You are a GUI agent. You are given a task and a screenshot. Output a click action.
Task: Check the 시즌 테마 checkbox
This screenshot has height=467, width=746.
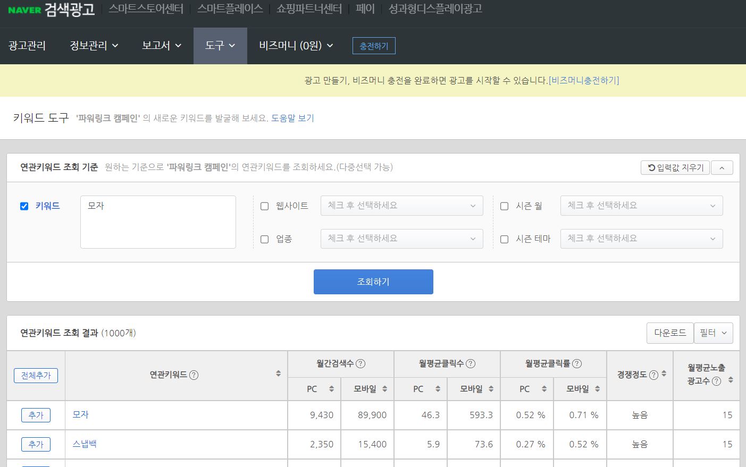pos(504,239)
